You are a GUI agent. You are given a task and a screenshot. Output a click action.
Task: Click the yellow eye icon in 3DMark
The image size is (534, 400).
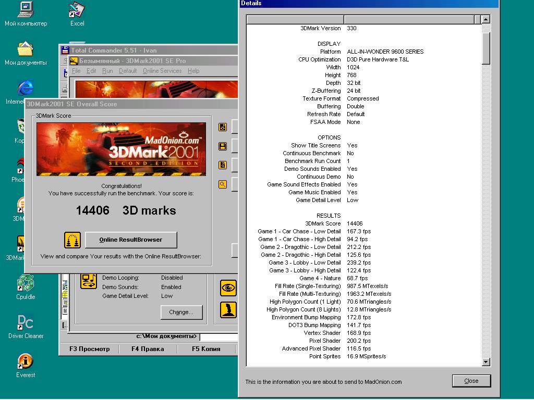point(228,287)
